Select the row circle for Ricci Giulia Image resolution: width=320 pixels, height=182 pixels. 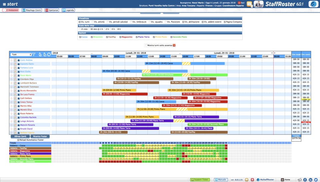11,71
